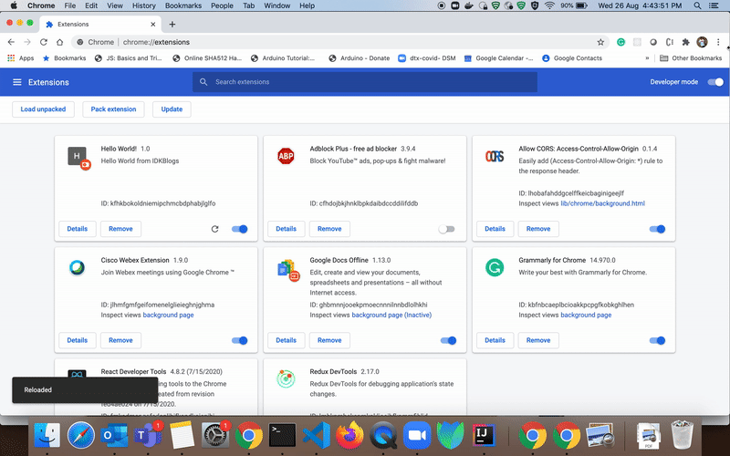Open a new Chrome tab
The height and width of the screenshot is (456, 730).
172,25
